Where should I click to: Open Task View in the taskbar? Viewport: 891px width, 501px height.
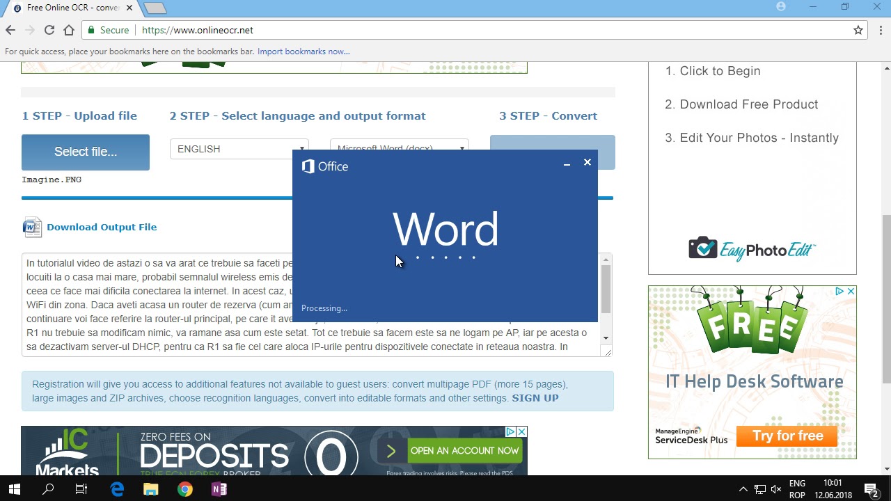[81, 489]
